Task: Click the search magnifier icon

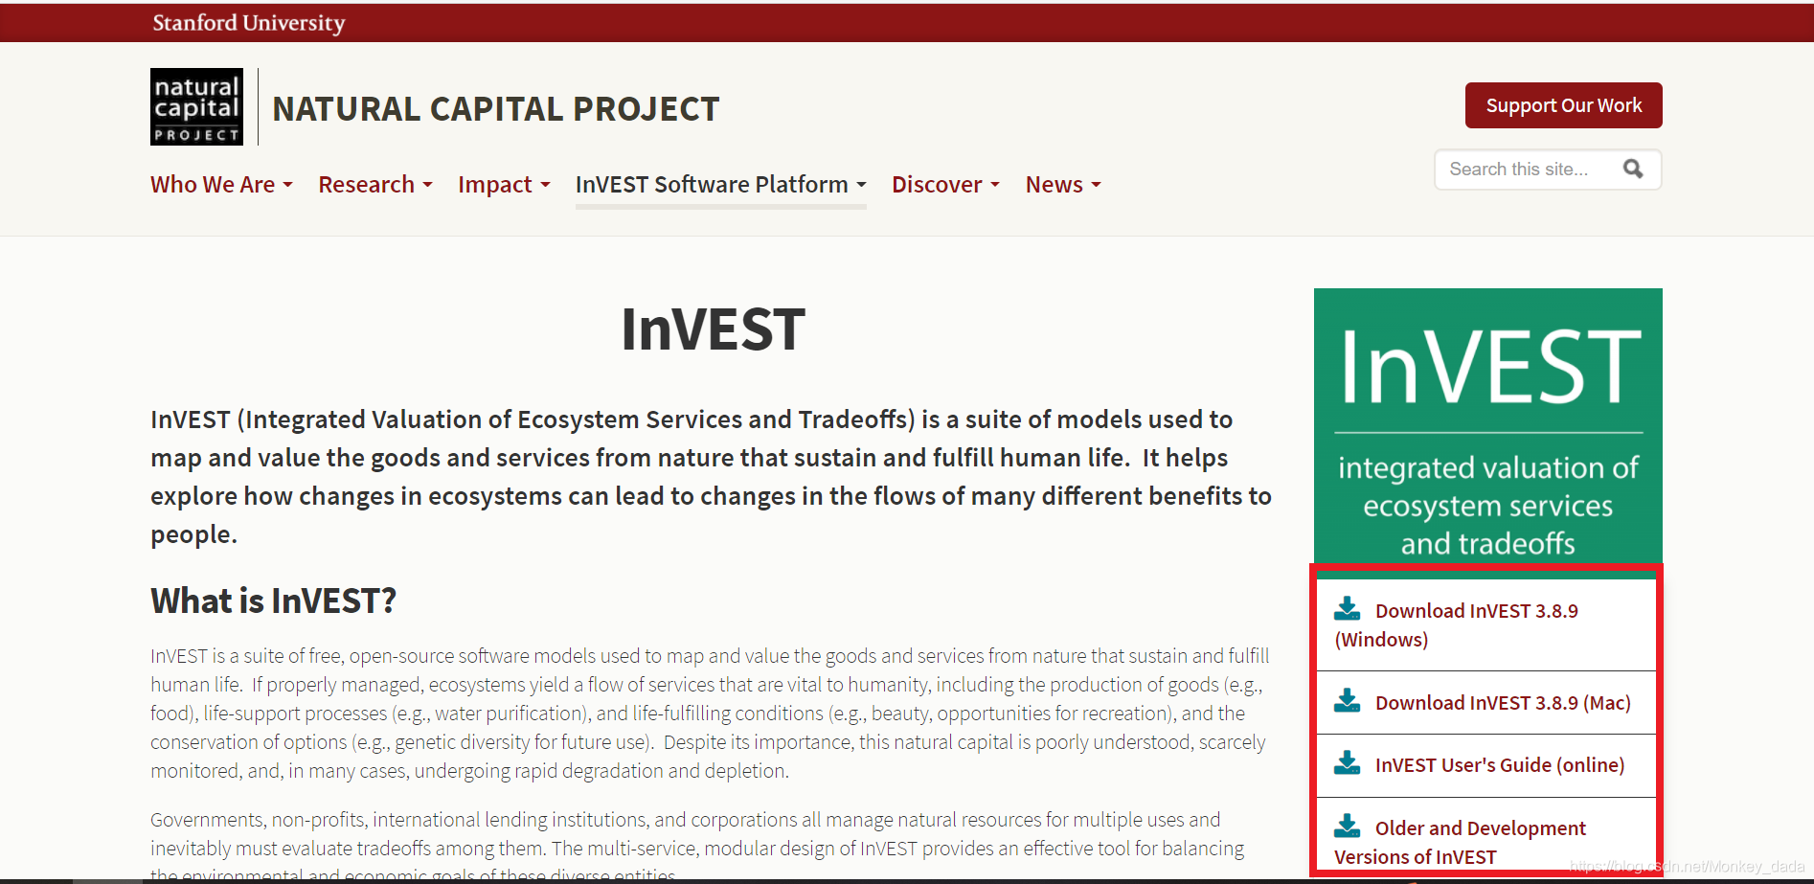Action: pos(1633,170)
